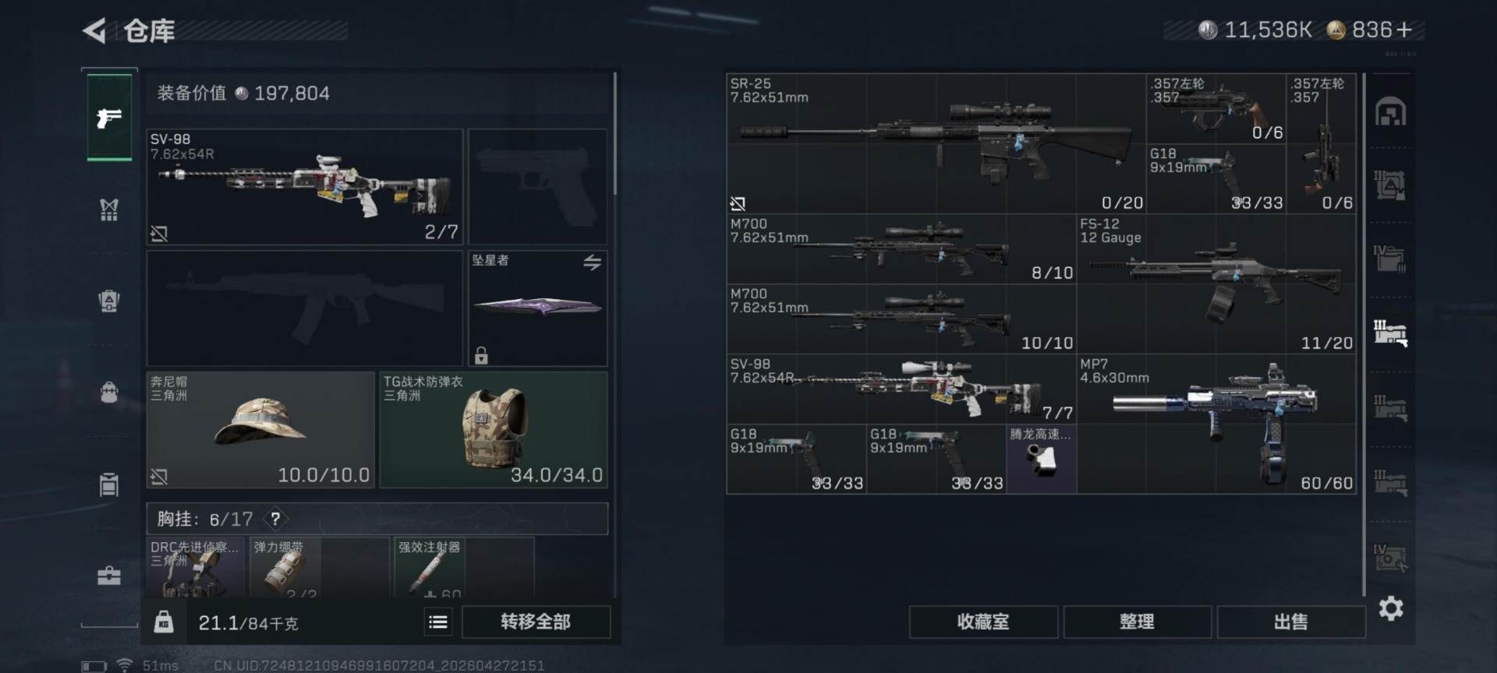Open the medical briefcase sidebar category

[109, 576]
